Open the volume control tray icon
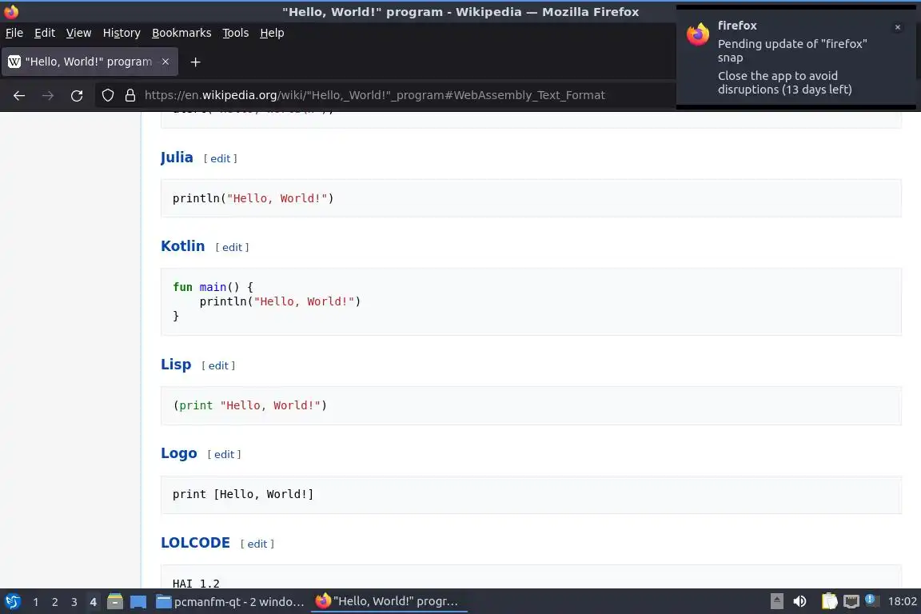This screenshot has width=921, height=614. pyautogui.click(x=800, y=602)
